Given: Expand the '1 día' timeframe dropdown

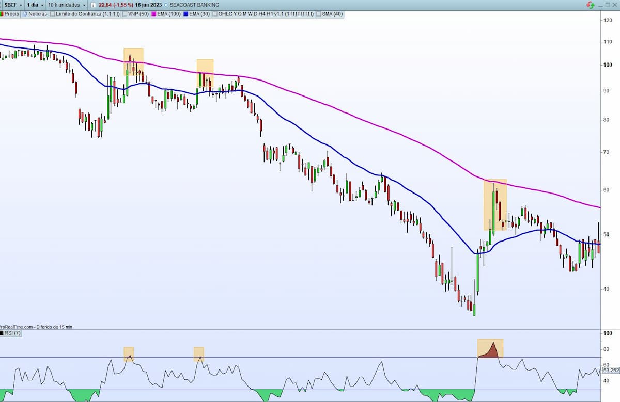Looking at the screenshot, I should 35,5.
